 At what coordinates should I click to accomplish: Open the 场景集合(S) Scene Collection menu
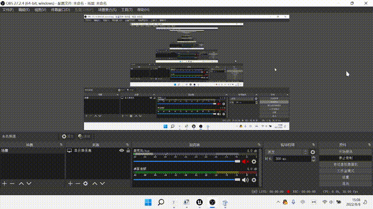107,10
